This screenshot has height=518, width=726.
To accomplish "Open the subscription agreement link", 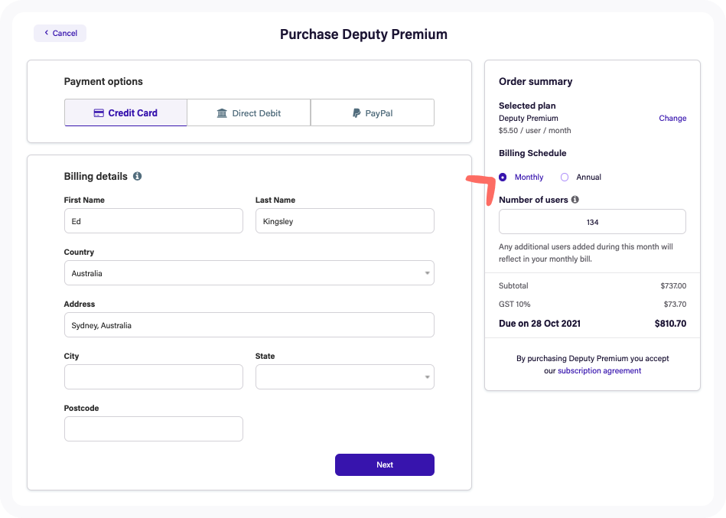I will point(599,370).
